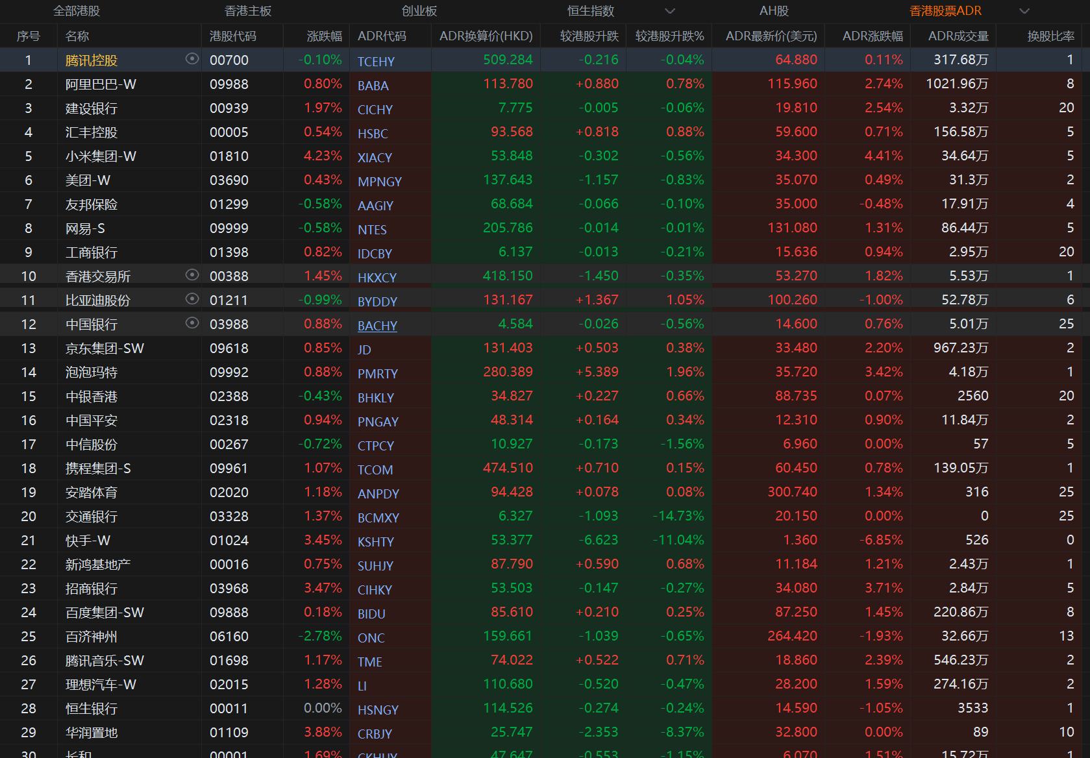Click the TCEHY ADR code
Image resolution: width=1090 pixels, height=758 pixels.
point(376,62)
